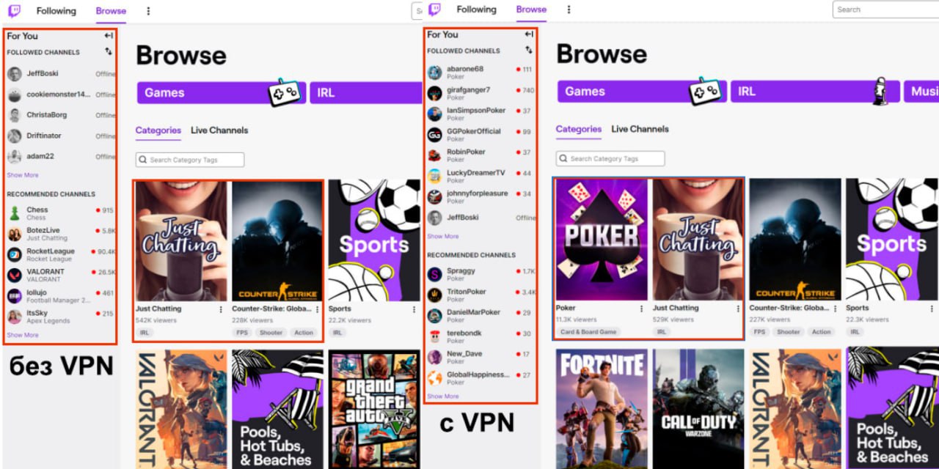Select the Call of Duty Warzone cover

pos(698,408)
